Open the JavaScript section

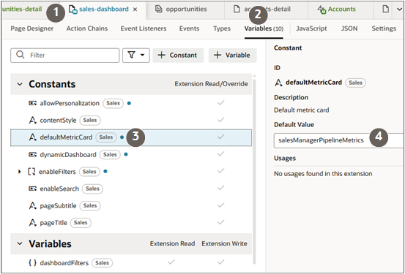point(311,28)
